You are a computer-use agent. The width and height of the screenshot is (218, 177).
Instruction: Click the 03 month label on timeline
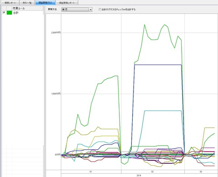click(x=201, y=172)
